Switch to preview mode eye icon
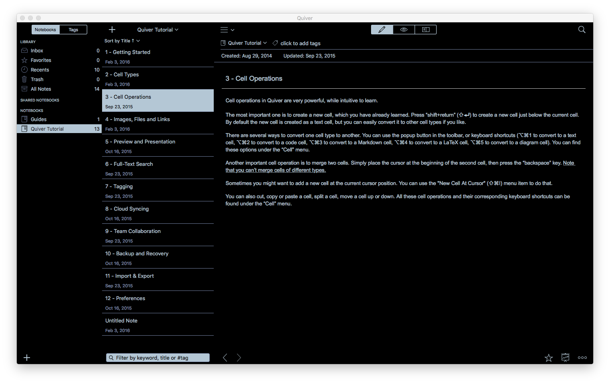Screen dimensions: 610x384 [x=404, y=30]
